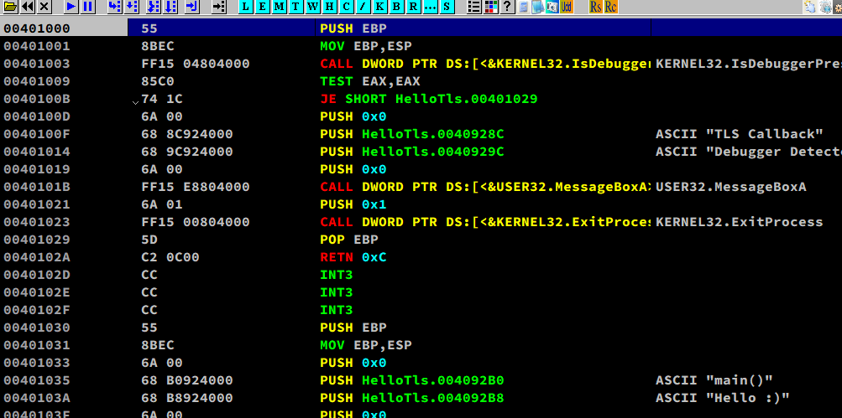Open Breakpoints window with B button
Screen dimensions: 842x418
coord(397,7)
